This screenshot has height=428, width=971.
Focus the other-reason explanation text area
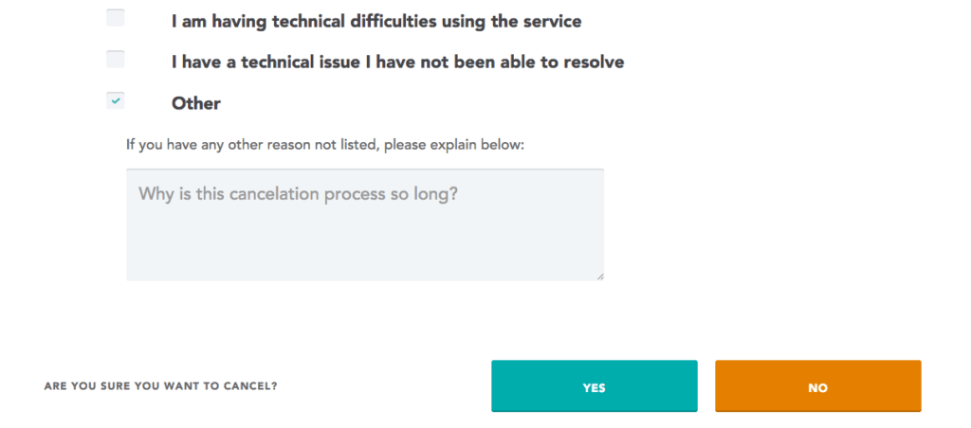pos(365,224)
